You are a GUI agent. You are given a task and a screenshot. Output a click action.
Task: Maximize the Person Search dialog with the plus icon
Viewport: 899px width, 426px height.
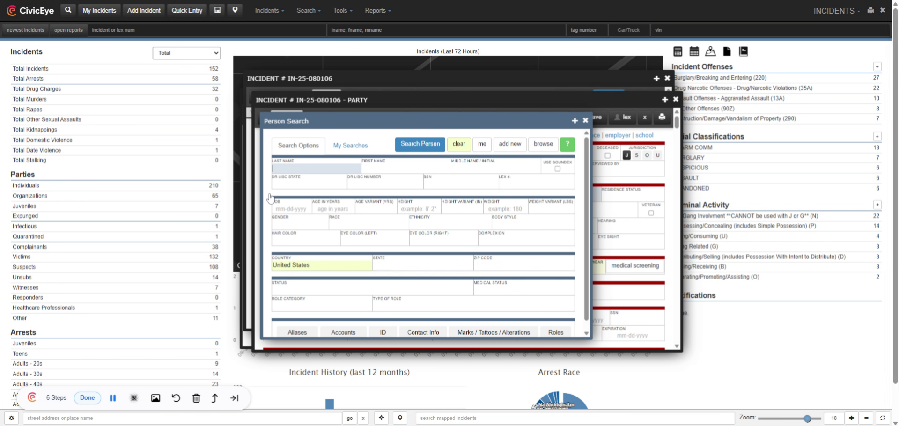pos(575,121)
